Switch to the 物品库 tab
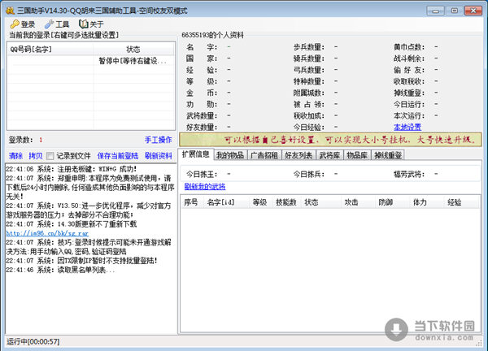488x351 pixels. 357,155
